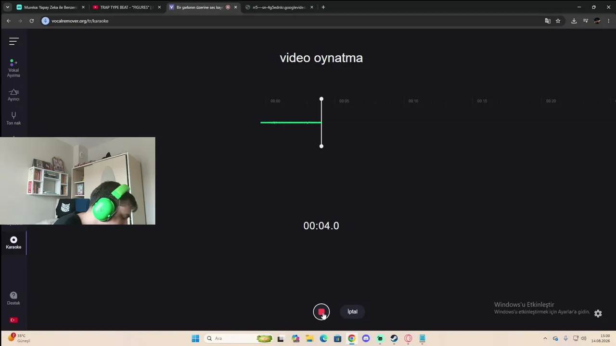Go forward to the next page
This screenshot has height=346, width=616.
[x=20, y=21]
